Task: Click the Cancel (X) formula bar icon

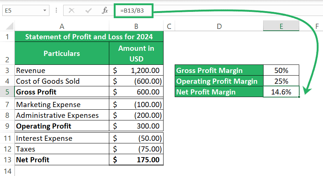Action: coord(71,10)
